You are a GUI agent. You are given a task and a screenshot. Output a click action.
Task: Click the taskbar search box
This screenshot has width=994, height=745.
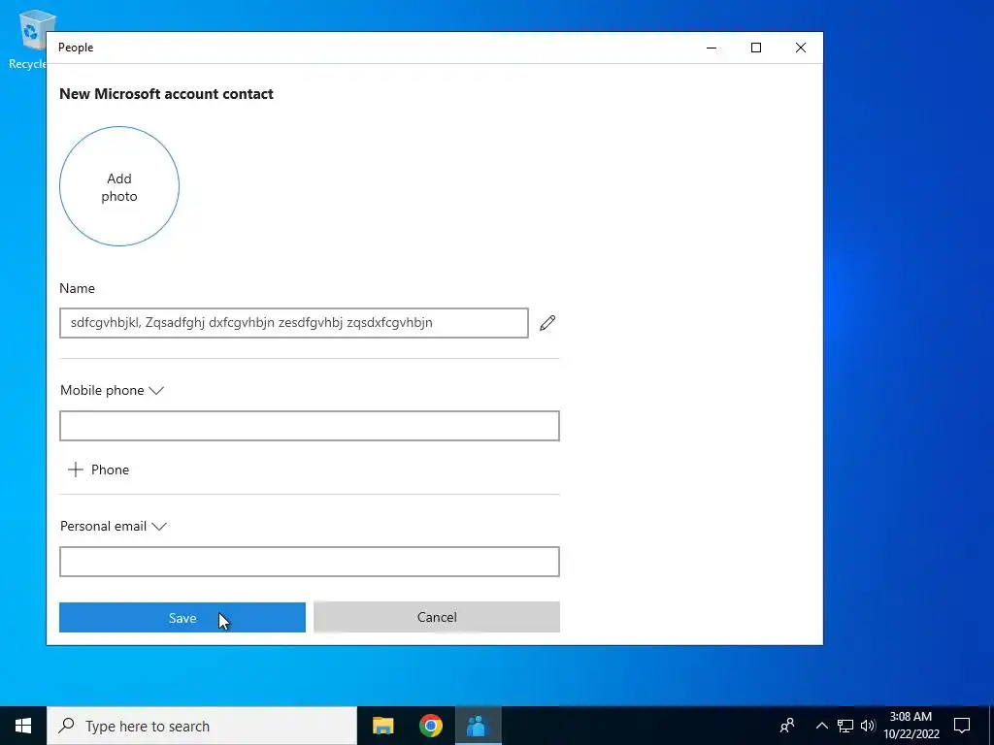click(202, 726)
